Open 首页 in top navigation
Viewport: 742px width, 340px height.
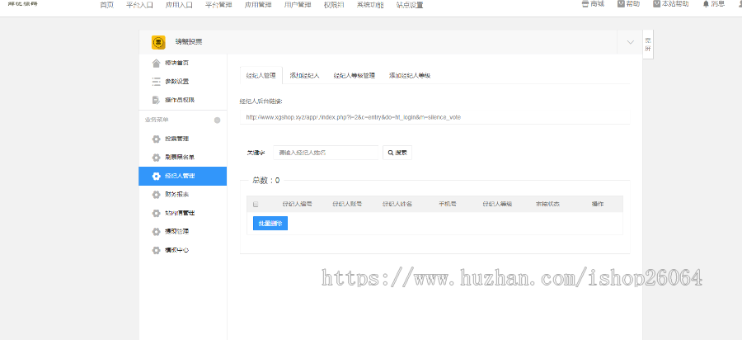click(x=107, y=5)
